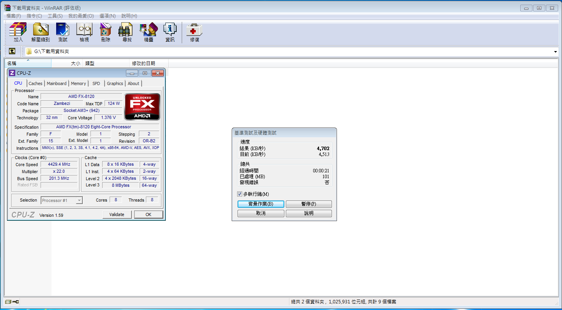Click the Pause (暫停) button

[x=308, y=204]
